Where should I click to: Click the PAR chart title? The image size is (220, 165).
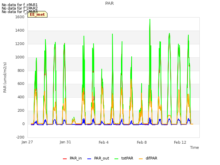click(x=109, y=3)
